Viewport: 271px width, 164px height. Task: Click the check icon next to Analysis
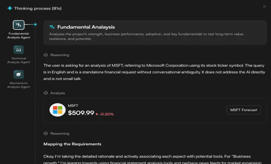(x=46, y=93)
